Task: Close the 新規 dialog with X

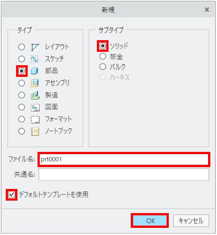Action: [x=207, y=10]
